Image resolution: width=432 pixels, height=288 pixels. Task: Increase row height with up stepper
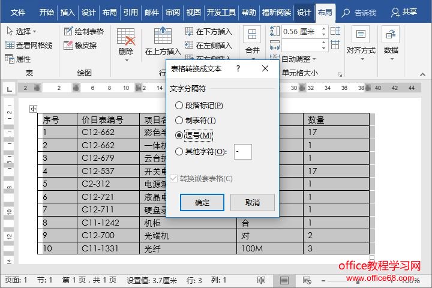click(323, 29)
